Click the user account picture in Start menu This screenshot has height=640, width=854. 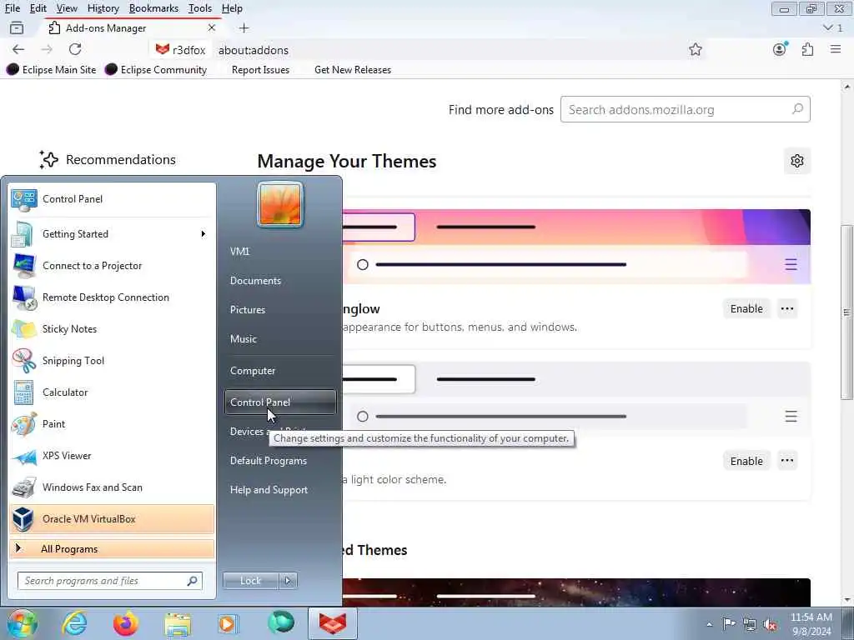click(x=280, y=205)
